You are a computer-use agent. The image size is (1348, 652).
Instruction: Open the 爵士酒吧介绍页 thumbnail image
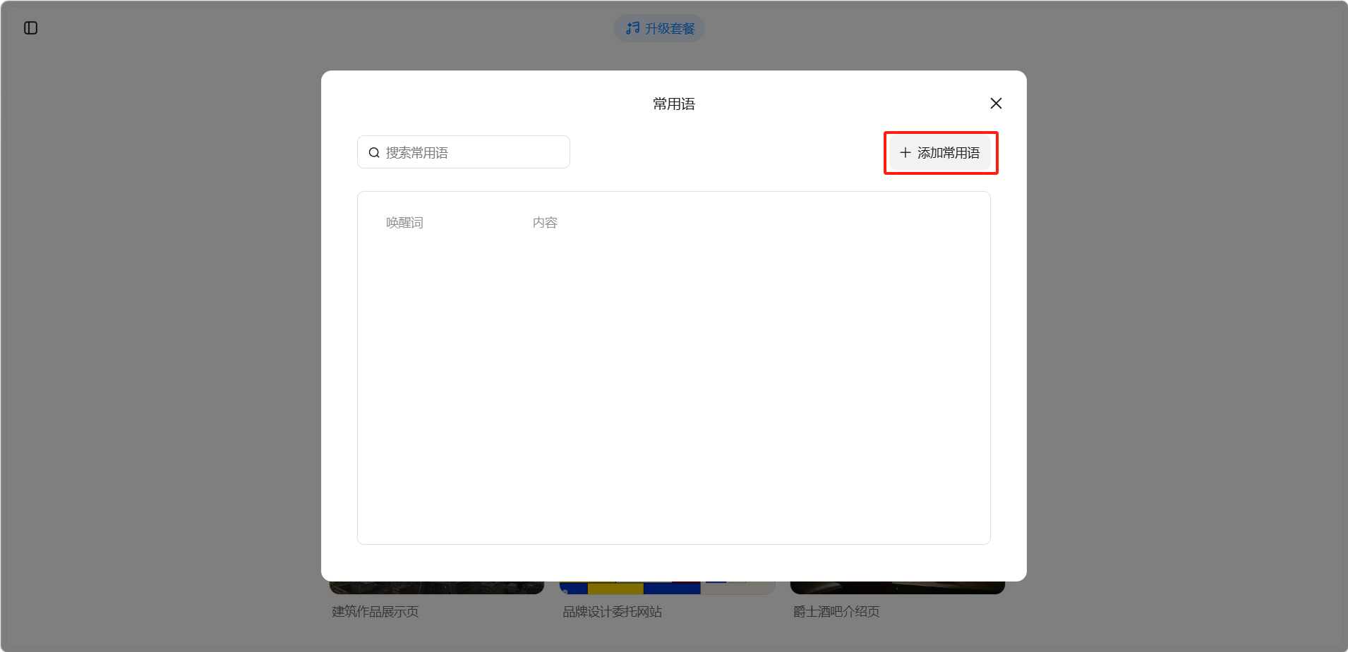[x=897, y=588]
